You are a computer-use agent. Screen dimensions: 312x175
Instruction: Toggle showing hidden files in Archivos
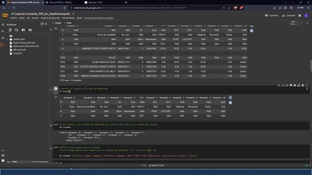[30, 30]
